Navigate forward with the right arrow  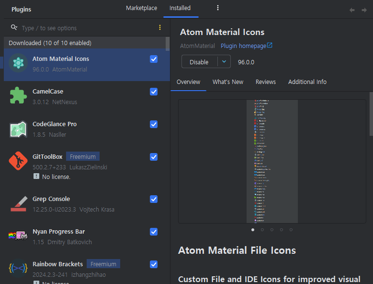point(364,10)
